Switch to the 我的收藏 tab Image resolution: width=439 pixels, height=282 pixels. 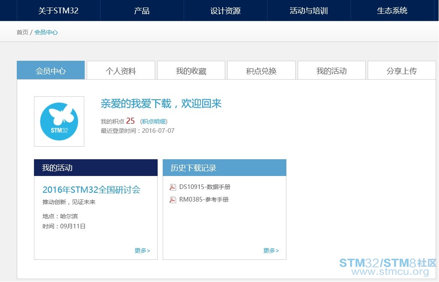coord(191,70)
